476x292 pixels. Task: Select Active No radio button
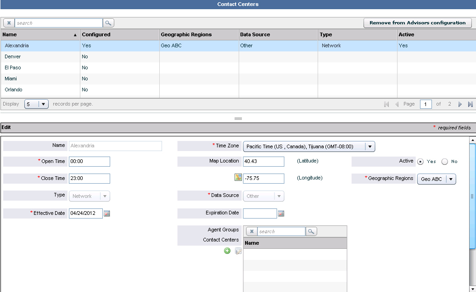point(445,162)
